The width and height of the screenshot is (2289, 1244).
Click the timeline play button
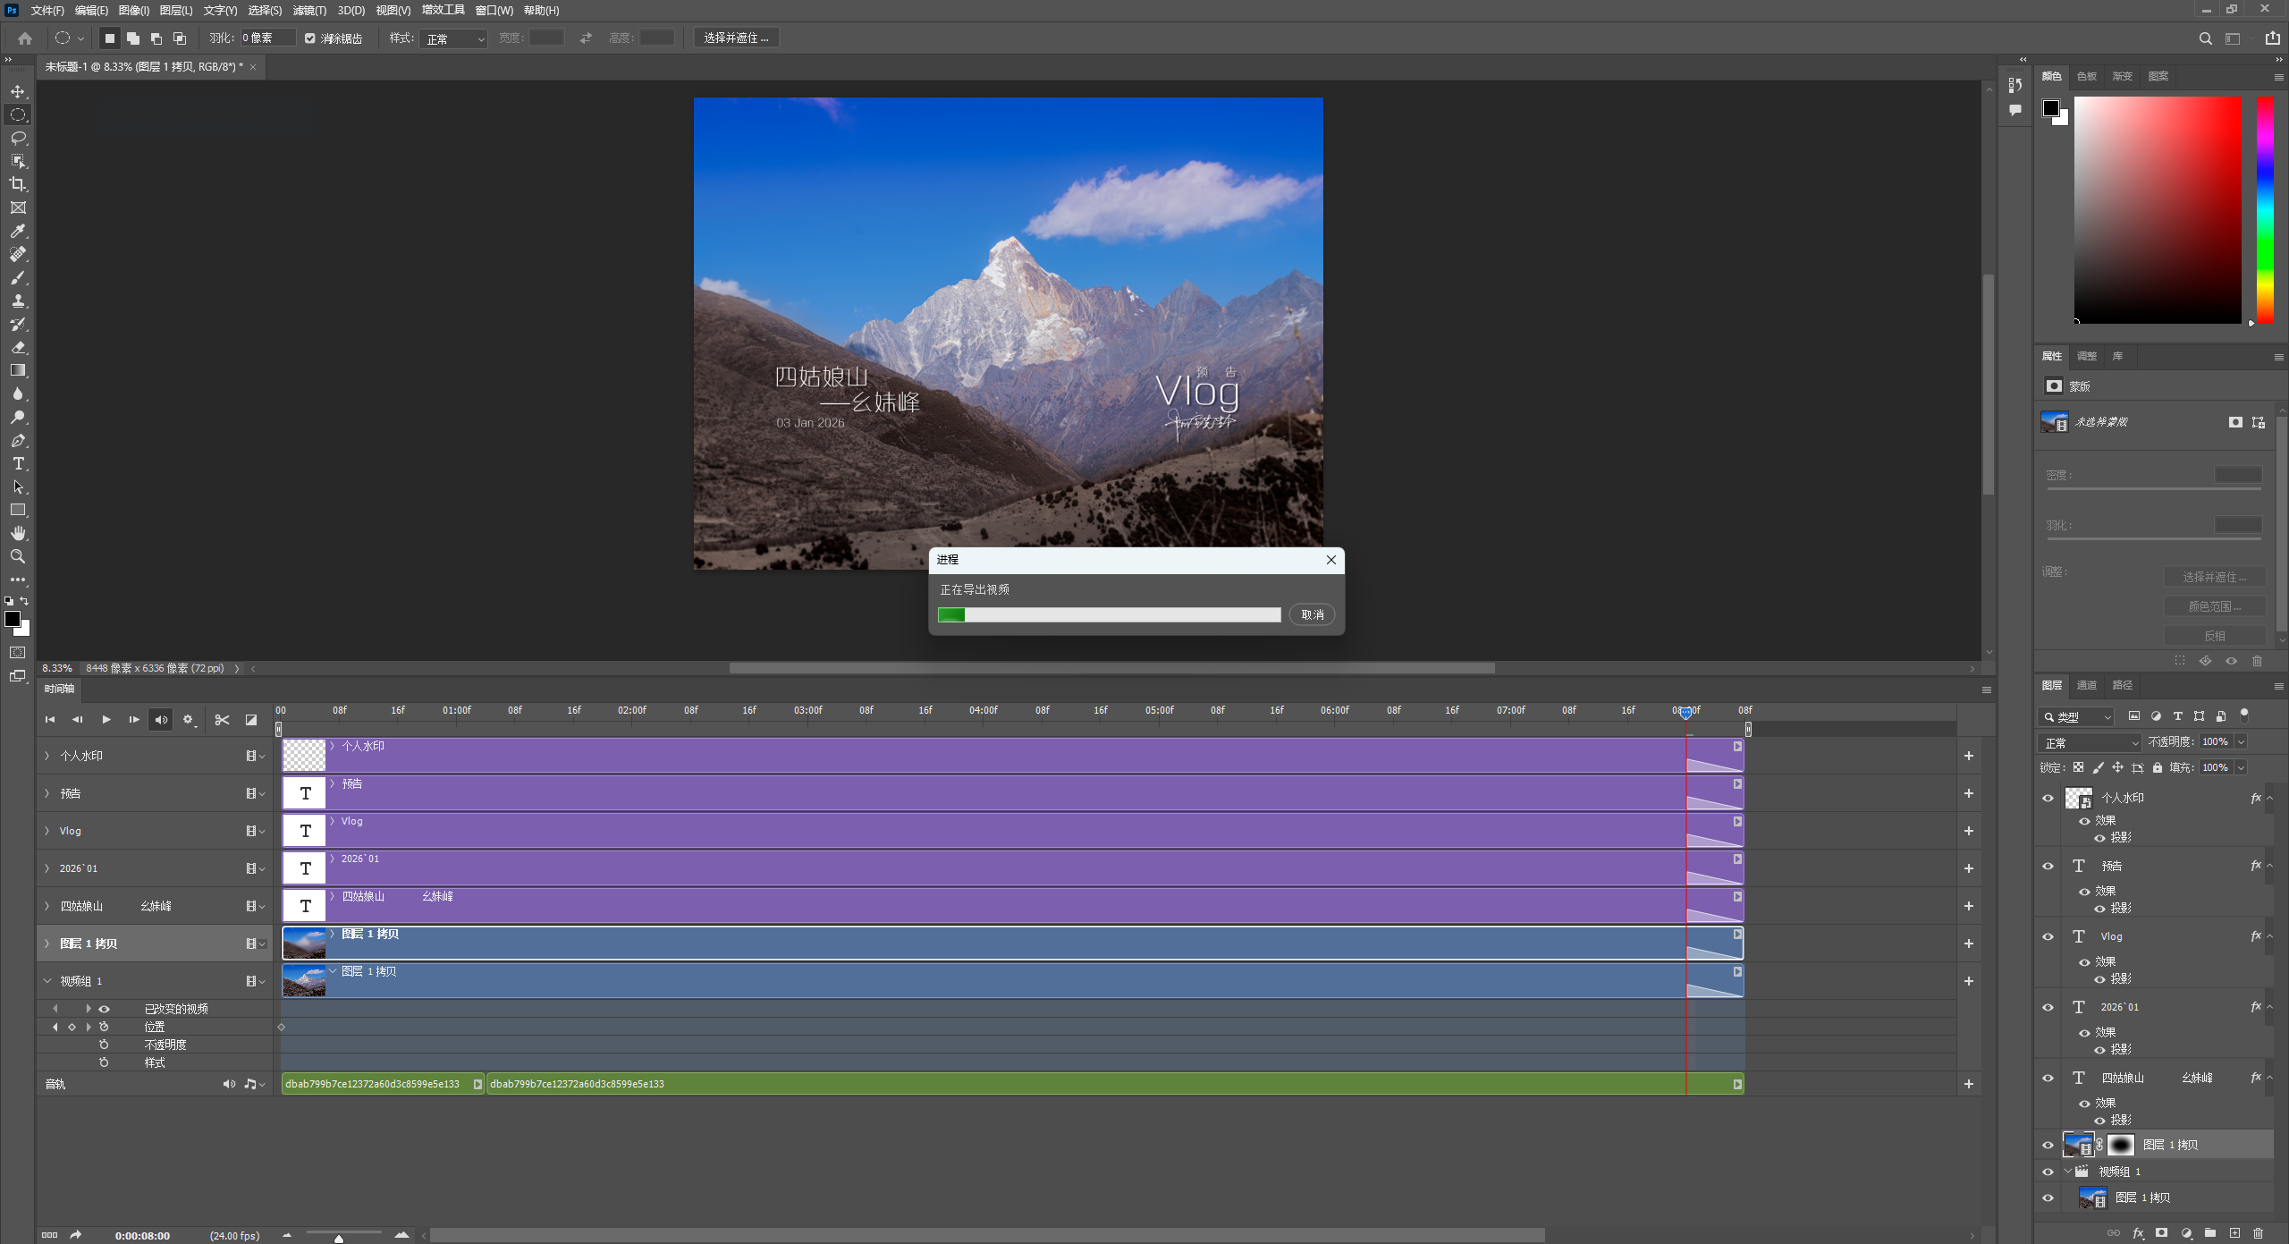pos(106,720)
